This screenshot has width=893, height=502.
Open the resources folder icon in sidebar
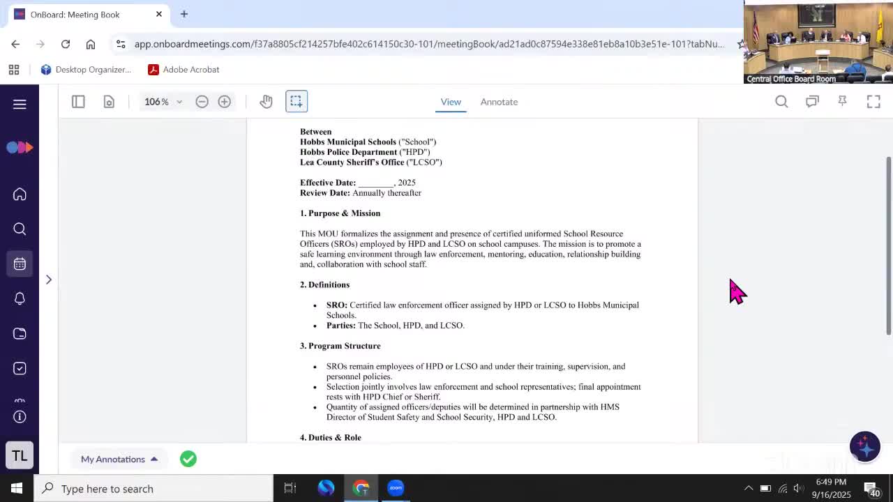[x=20, y=334]
